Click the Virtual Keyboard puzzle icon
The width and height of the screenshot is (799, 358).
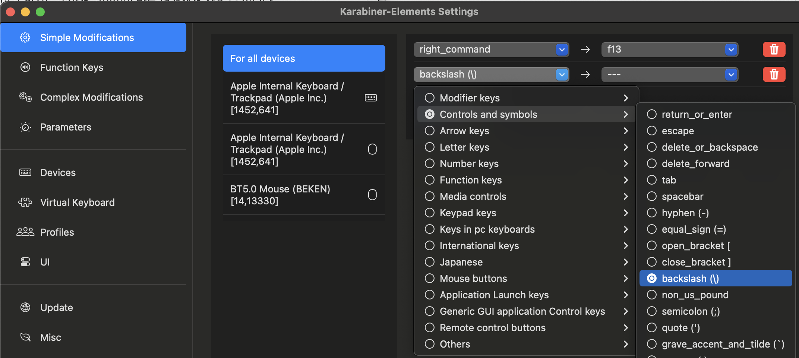pos(25,202)
